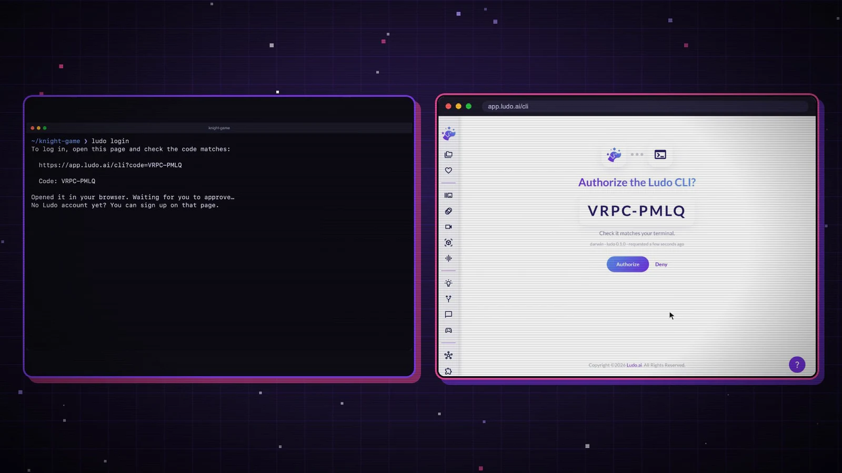Follow the Ludo.ai footer link
Screen dimensions: 842x473
click(634, 365)
